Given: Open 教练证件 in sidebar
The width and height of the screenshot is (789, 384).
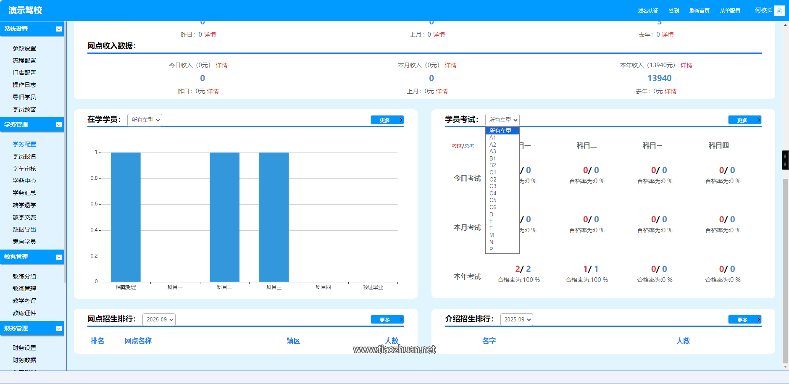Looking at the screenshot, I should point(24,313).
